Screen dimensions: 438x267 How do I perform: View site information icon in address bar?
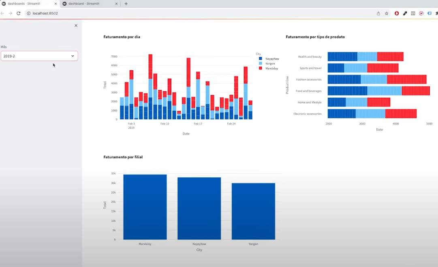point(28,13)
